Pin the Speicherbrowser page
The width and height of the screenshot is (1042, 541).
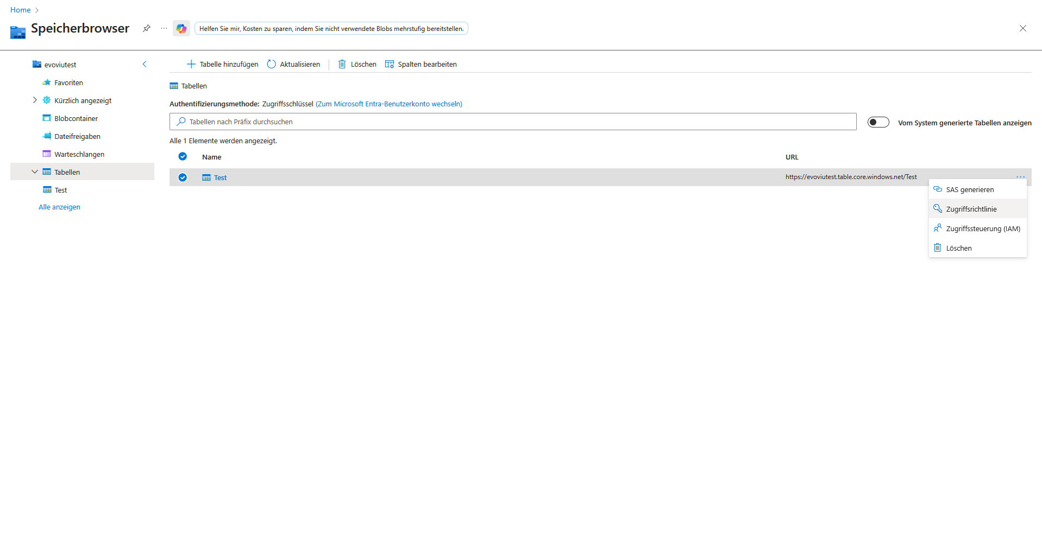click(x=147, y=28)
